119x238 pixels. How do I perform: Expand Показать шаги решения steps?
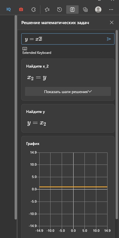click(68, 91)
